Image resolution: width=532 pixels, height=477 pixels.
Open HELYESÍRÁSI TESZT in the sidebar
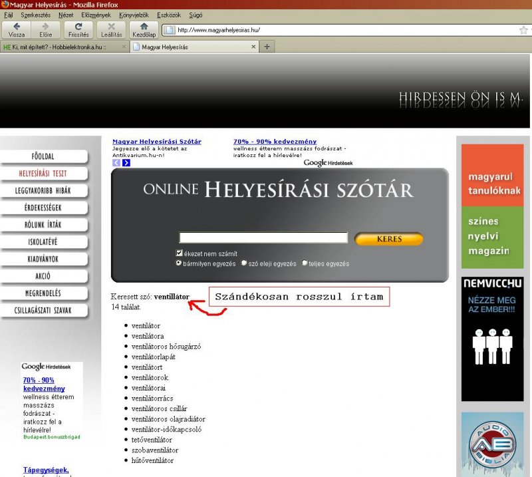pos(43,174)
